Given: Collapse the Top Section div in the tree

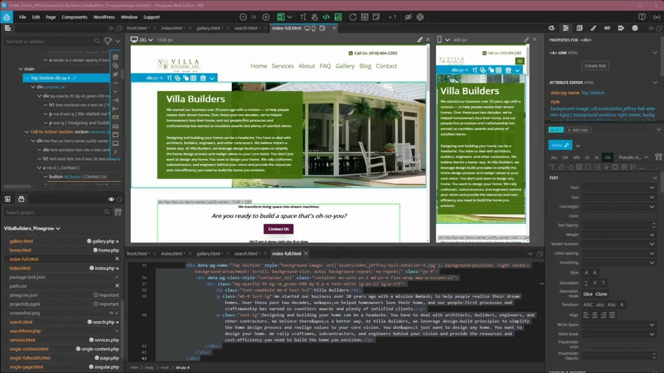Looking at the screenshot, I should tap(27, 78).
